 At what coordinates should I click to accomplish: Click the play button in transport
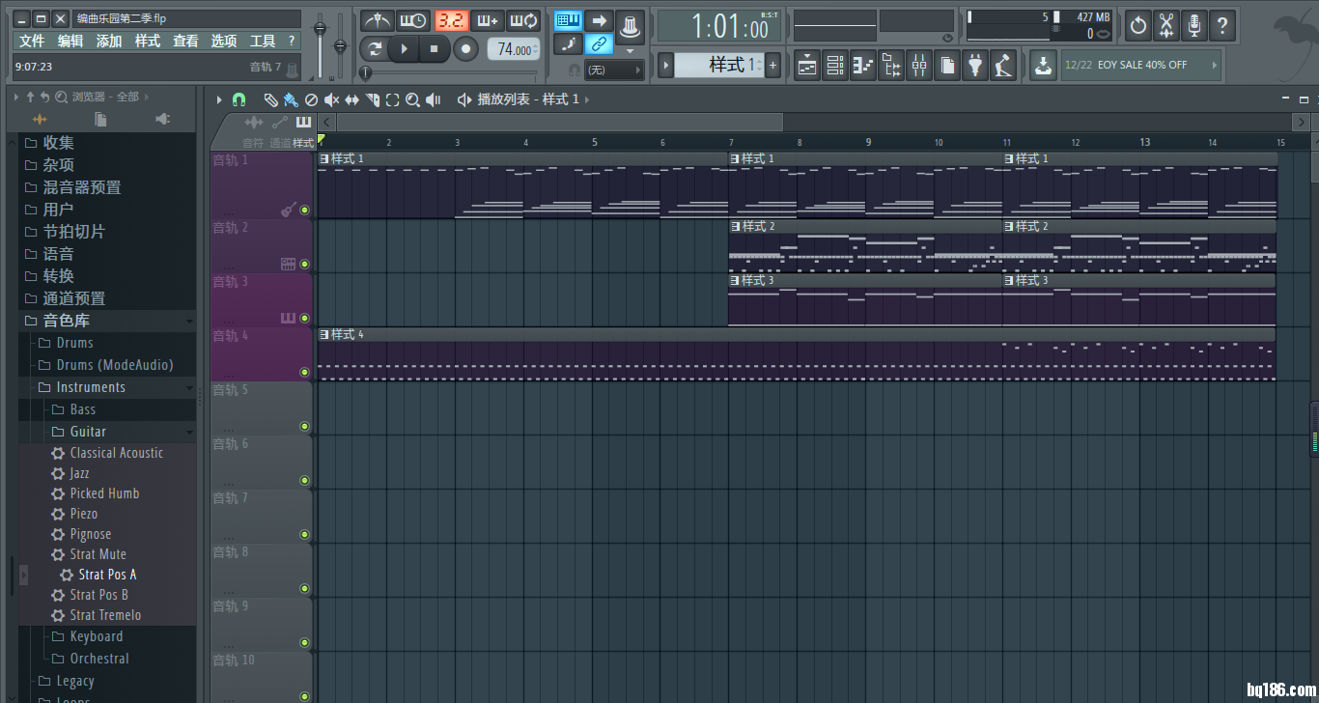pos(405,49)
